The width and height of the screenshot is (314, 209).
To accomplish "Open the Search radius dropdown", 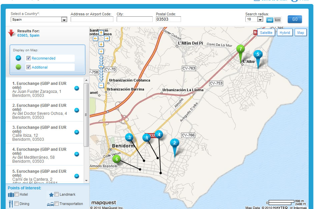I will pos(254,19).
